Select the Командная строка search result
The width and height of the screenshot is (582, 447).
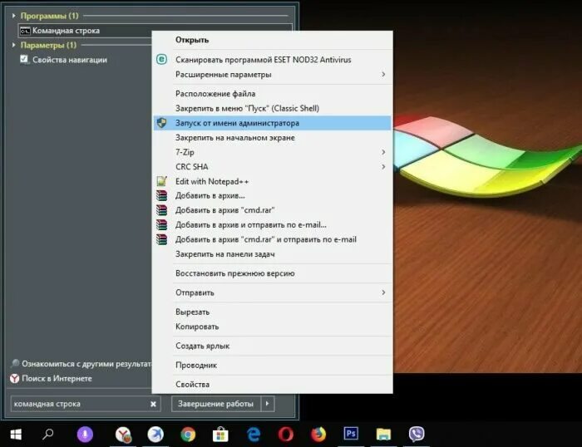(x=85, y=31)
